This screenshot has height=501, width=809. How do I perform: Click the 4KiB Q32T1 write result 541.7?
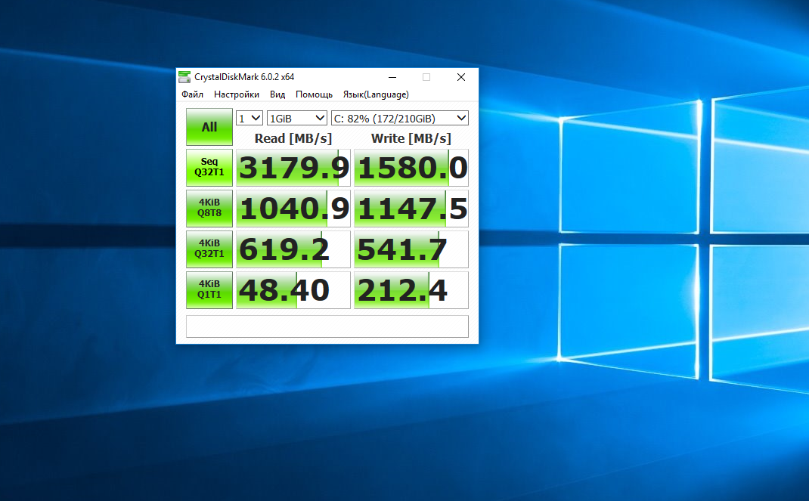(411, 249)
